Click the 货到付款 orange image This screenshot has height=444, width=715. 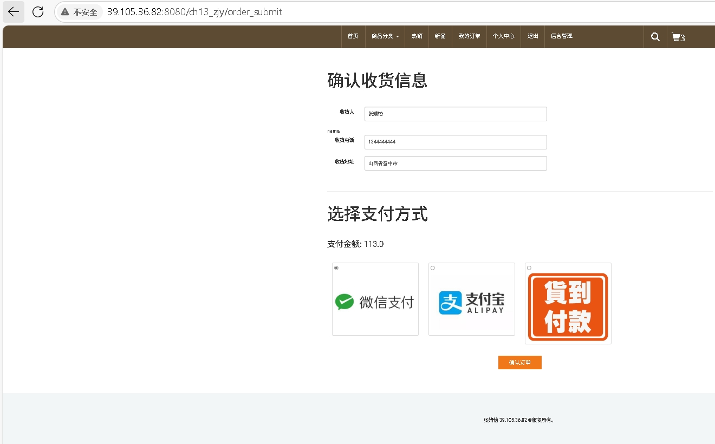[x=568, y=307]
